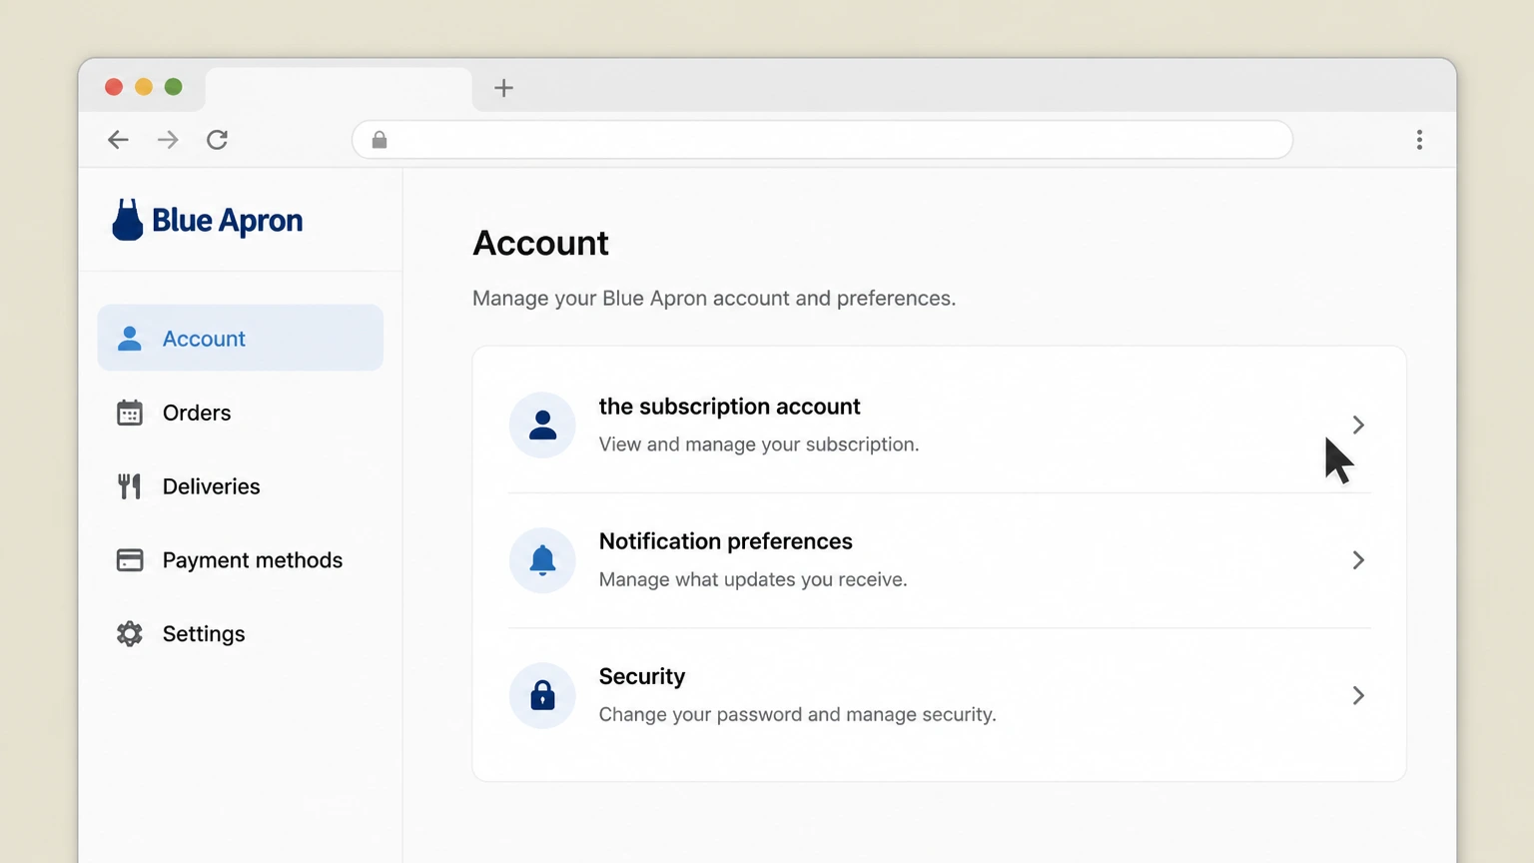This screenshot has width=1534, height=863.
Task: Click the round person icon for subscription account
Action: click(x=542, y=426)
